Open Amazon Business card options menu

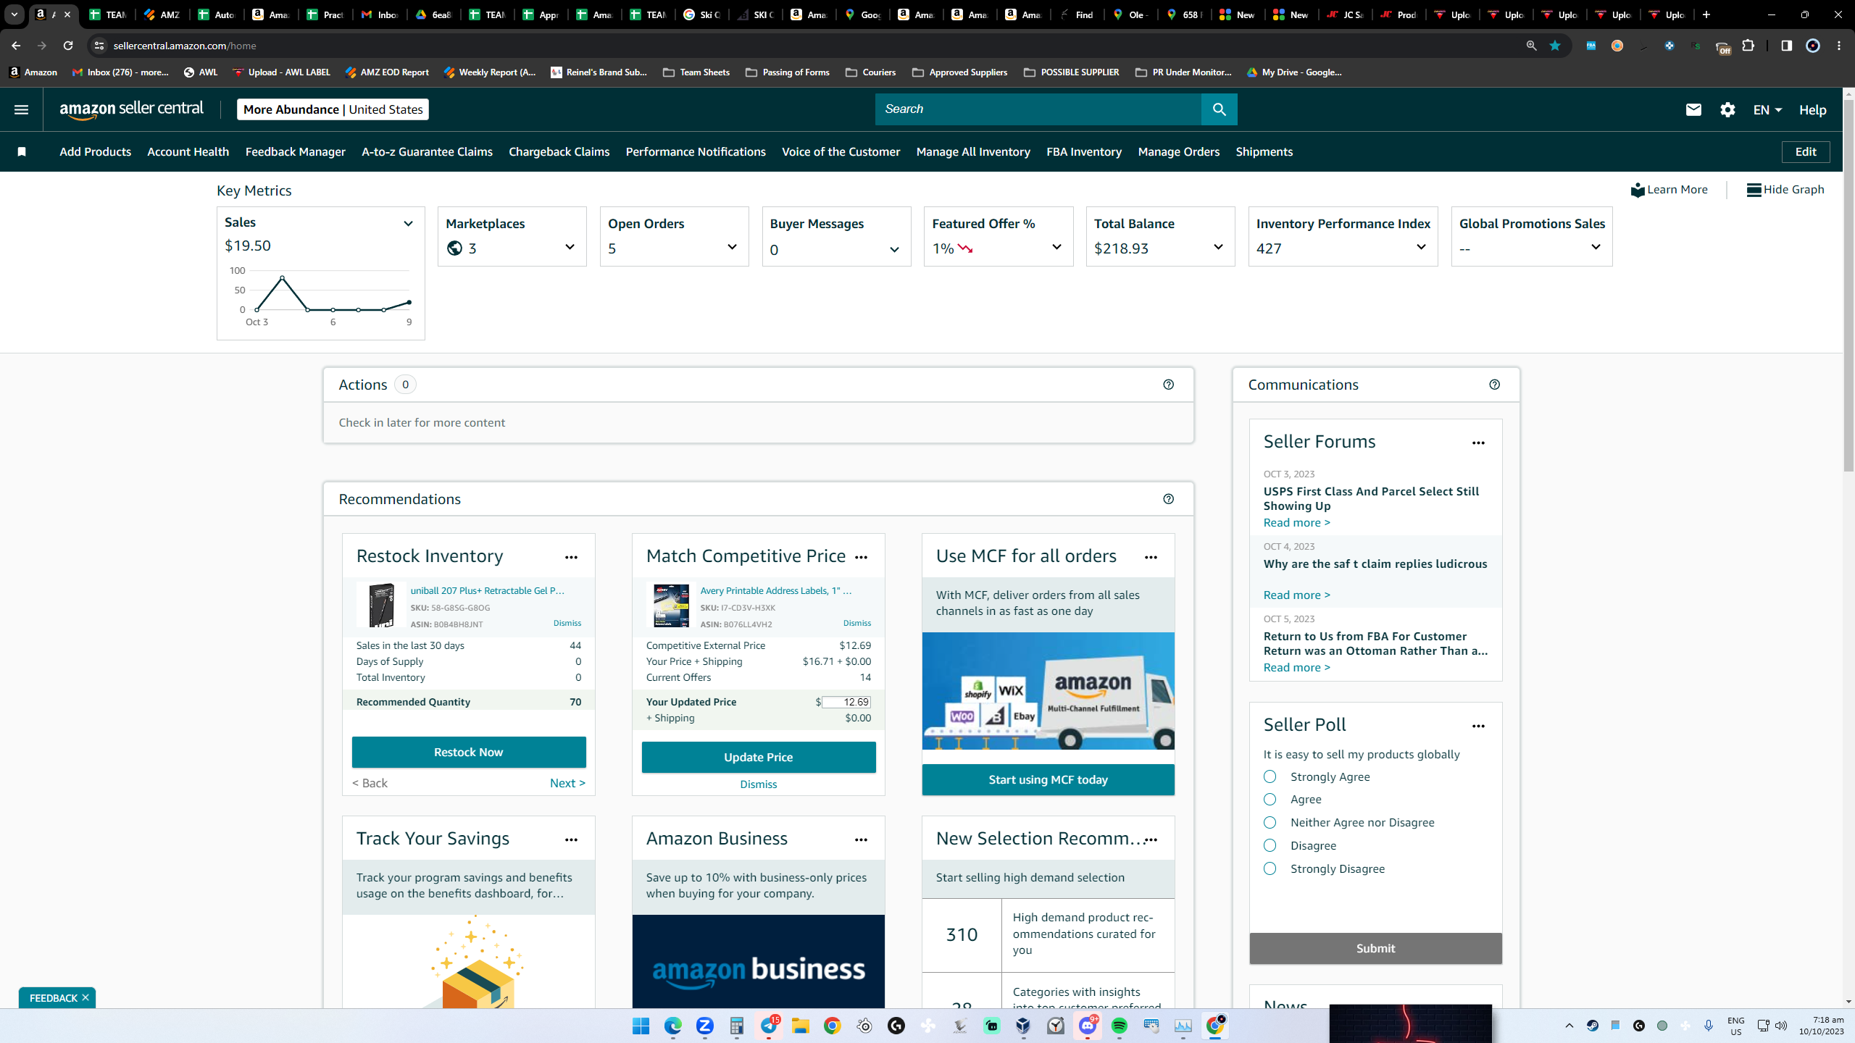(861, 839)
